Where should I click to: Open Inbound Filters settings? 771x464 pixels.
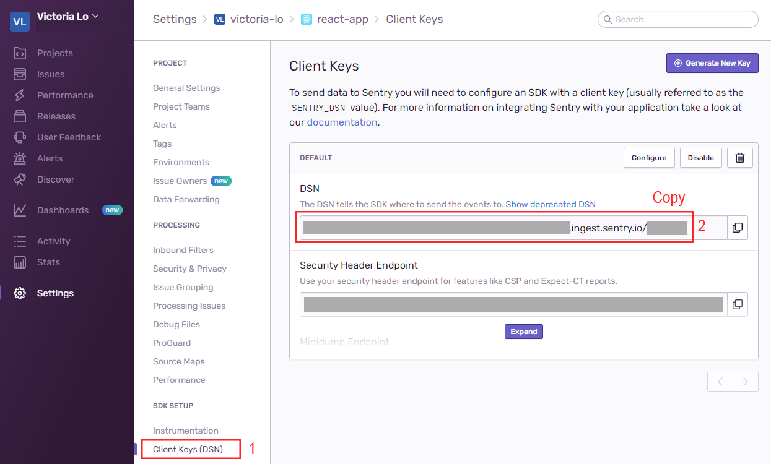183,250
